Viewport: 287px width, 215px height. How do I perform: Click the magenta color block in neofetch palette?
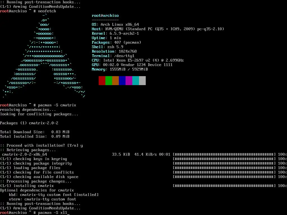point(129,81)
